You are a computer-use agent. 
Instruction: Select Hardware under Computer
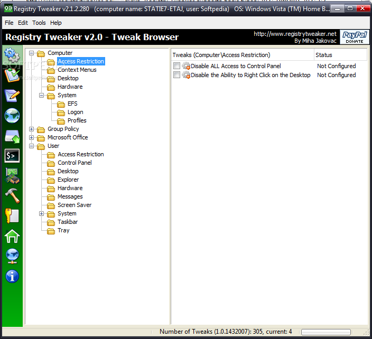[x=70, y=87]
